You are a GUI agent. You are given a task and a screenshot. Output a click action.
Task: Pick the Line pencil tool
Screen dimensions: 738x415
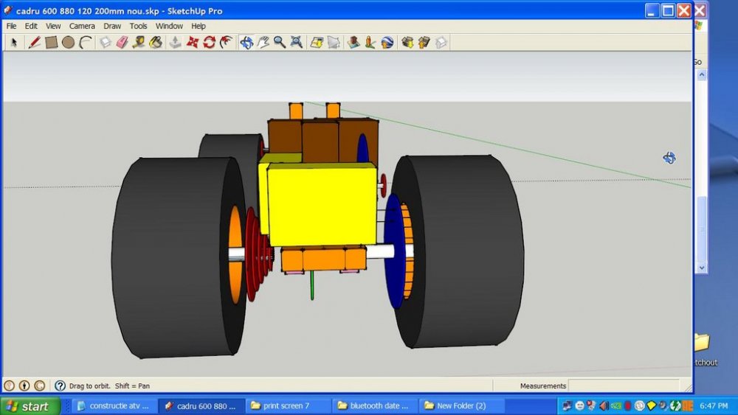coord(34,43)
